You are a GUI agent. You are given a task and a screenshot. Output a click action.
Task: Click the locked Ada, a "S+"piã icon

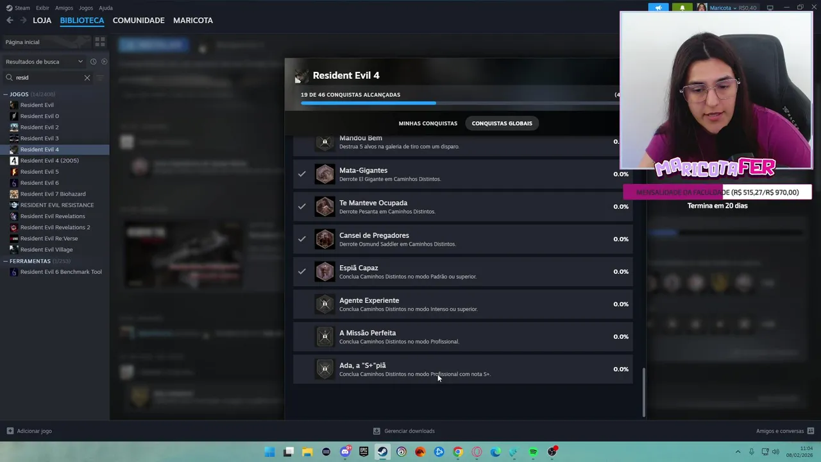325,369
